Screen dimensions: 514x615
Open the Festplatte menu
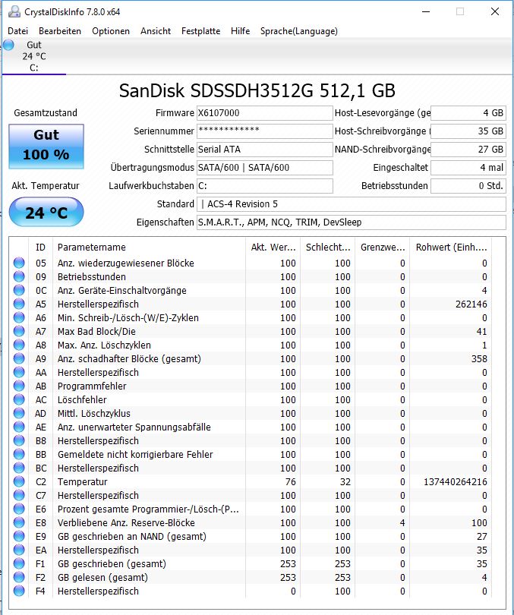click(x=200, y=31)
